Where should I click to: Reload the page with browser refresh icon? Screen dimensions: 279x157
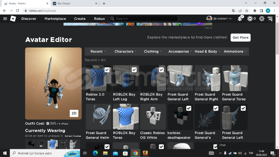[18, 11]
